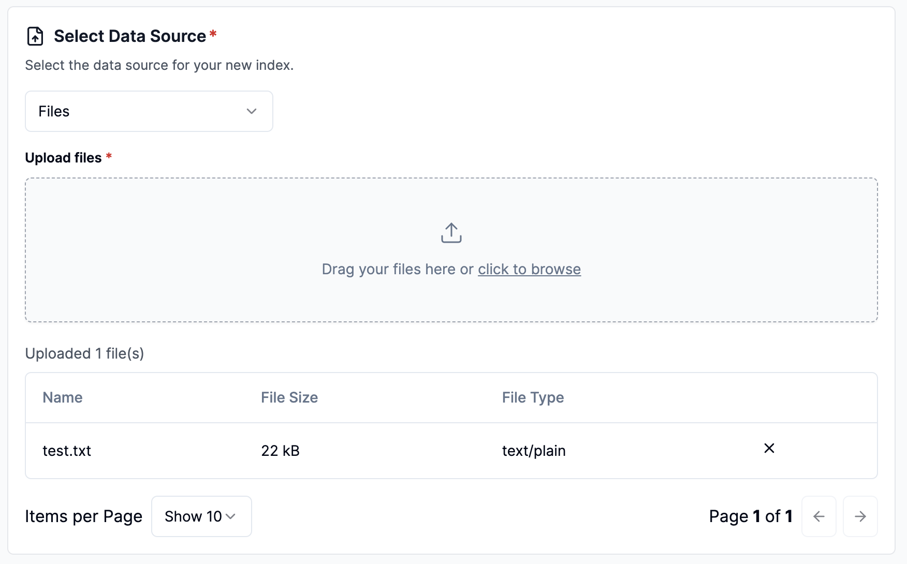Go to next page with right arrow
This screenshot has height=564, width=907.
[x=860, y=516]
